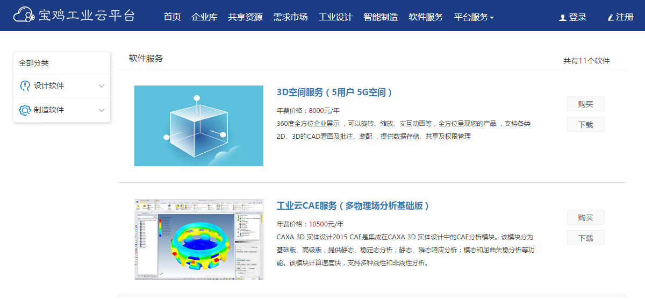Click 购买 for 3D空间服务
The width and height of the screenshot is (645, 299).
pyautogui.click(x=586, y=104)
